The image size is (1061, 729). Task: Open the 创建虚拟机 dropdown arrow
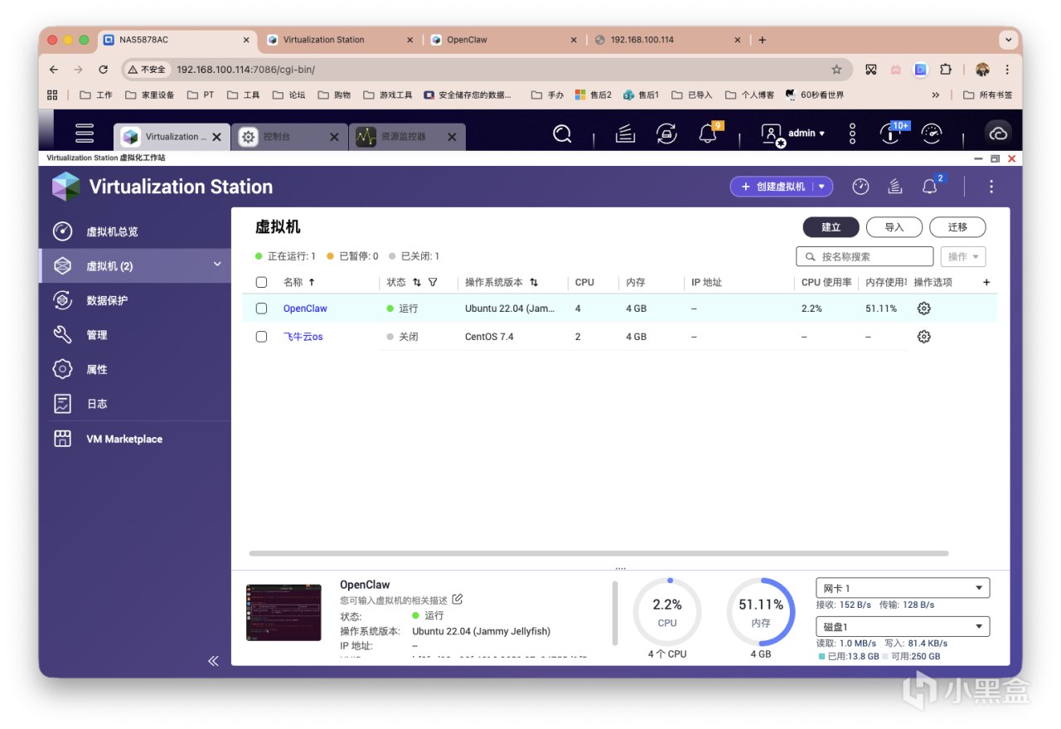(822, 187)
